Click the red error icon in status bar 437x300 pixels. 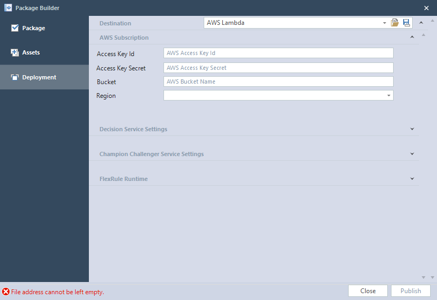click(6, 292)
